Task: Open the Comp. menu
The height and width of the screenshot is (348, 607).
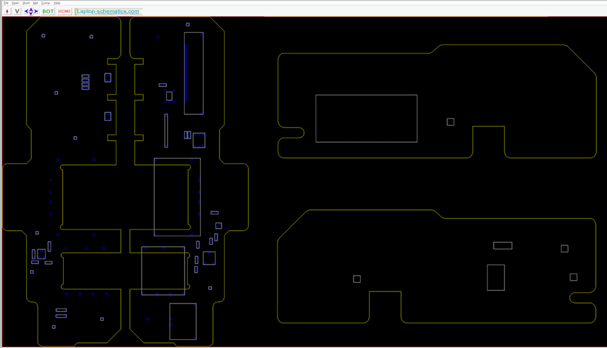Action: [x=46, y=2]
